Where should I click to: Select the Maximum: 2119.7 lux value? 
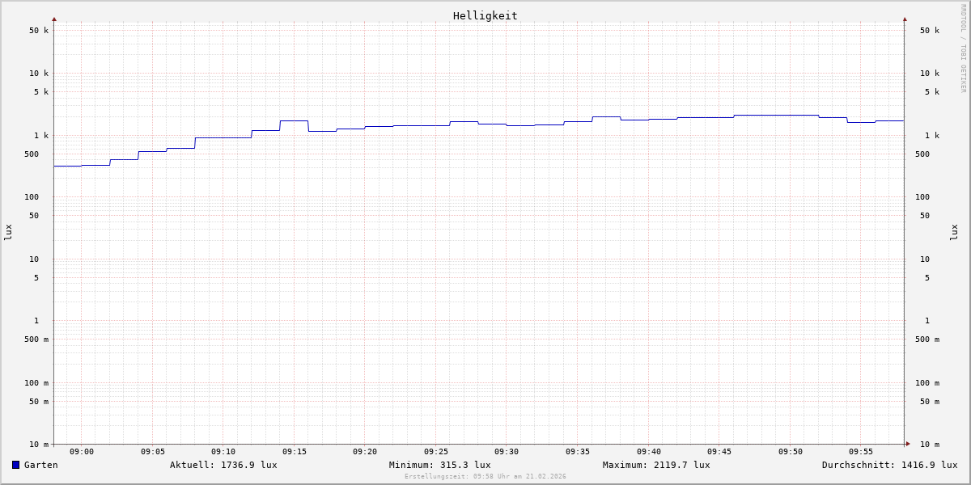point(656,465)
